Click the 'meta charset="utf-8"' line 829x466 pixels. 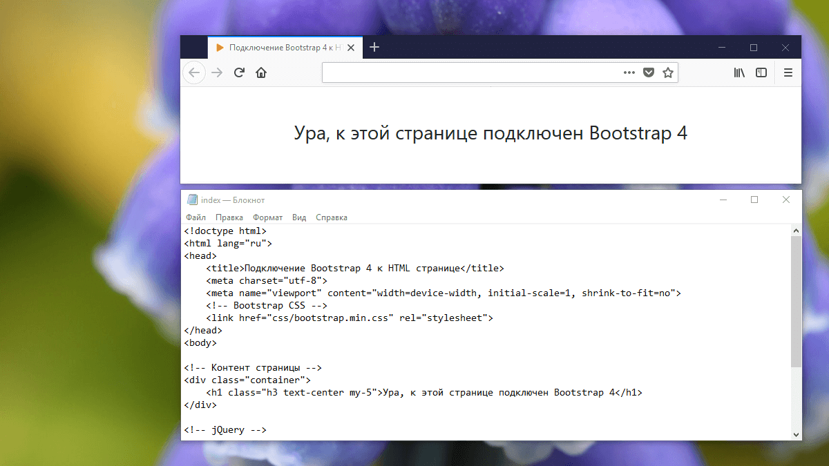coord(267,281)
